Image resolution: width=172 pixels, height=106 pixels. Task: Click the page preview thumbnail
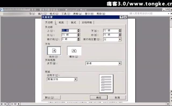pyautogui.click(x=106, y=84)
